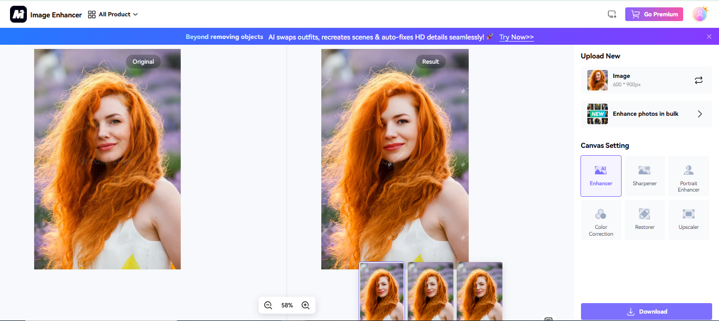
Task: Open the Try Now promotional link
Action: pos(516,37)
